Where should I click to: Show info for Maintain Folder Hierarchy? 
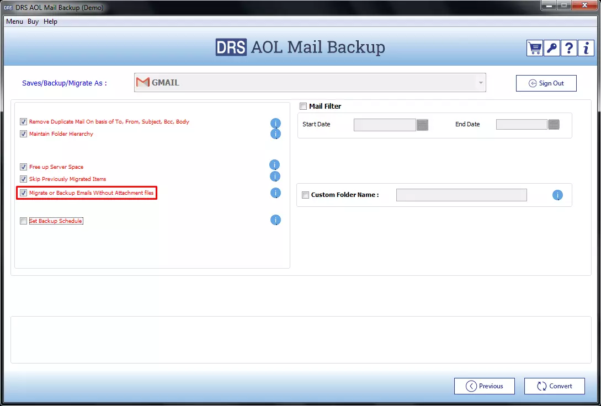tap(275, 134)
